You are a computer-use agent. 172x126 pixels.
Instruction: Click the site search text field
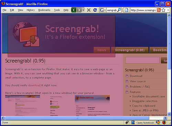(x=142, y=60)
